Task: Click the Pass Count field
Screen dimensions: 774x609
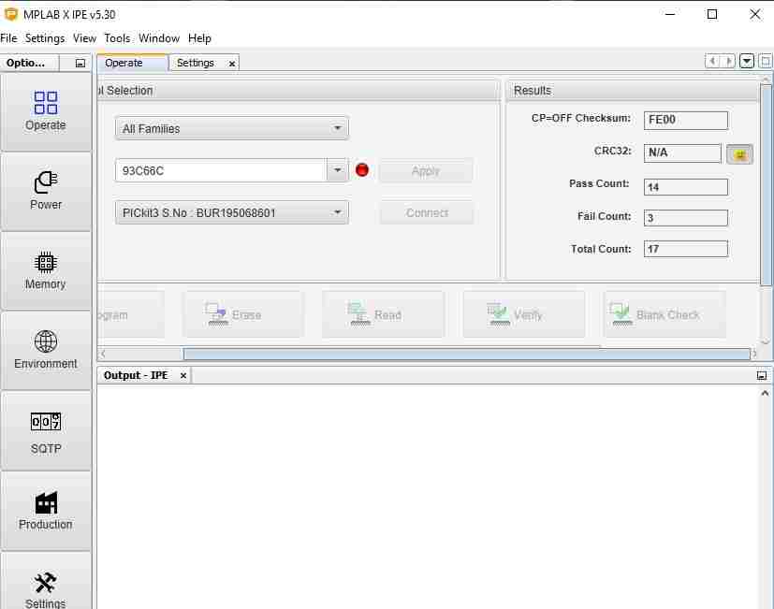Action: tap(686, 187)
